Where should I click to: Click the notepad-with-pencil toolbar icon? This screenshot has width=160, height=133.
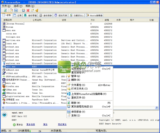click(x=11, y=10)
